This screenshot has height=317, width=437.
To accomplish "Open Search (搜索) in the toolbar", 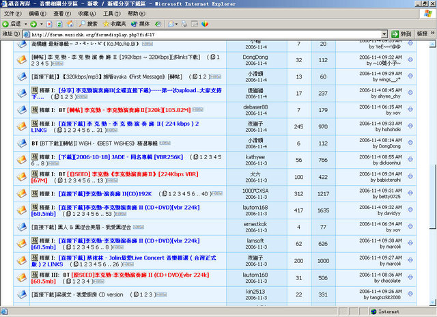I will [87, 23].
